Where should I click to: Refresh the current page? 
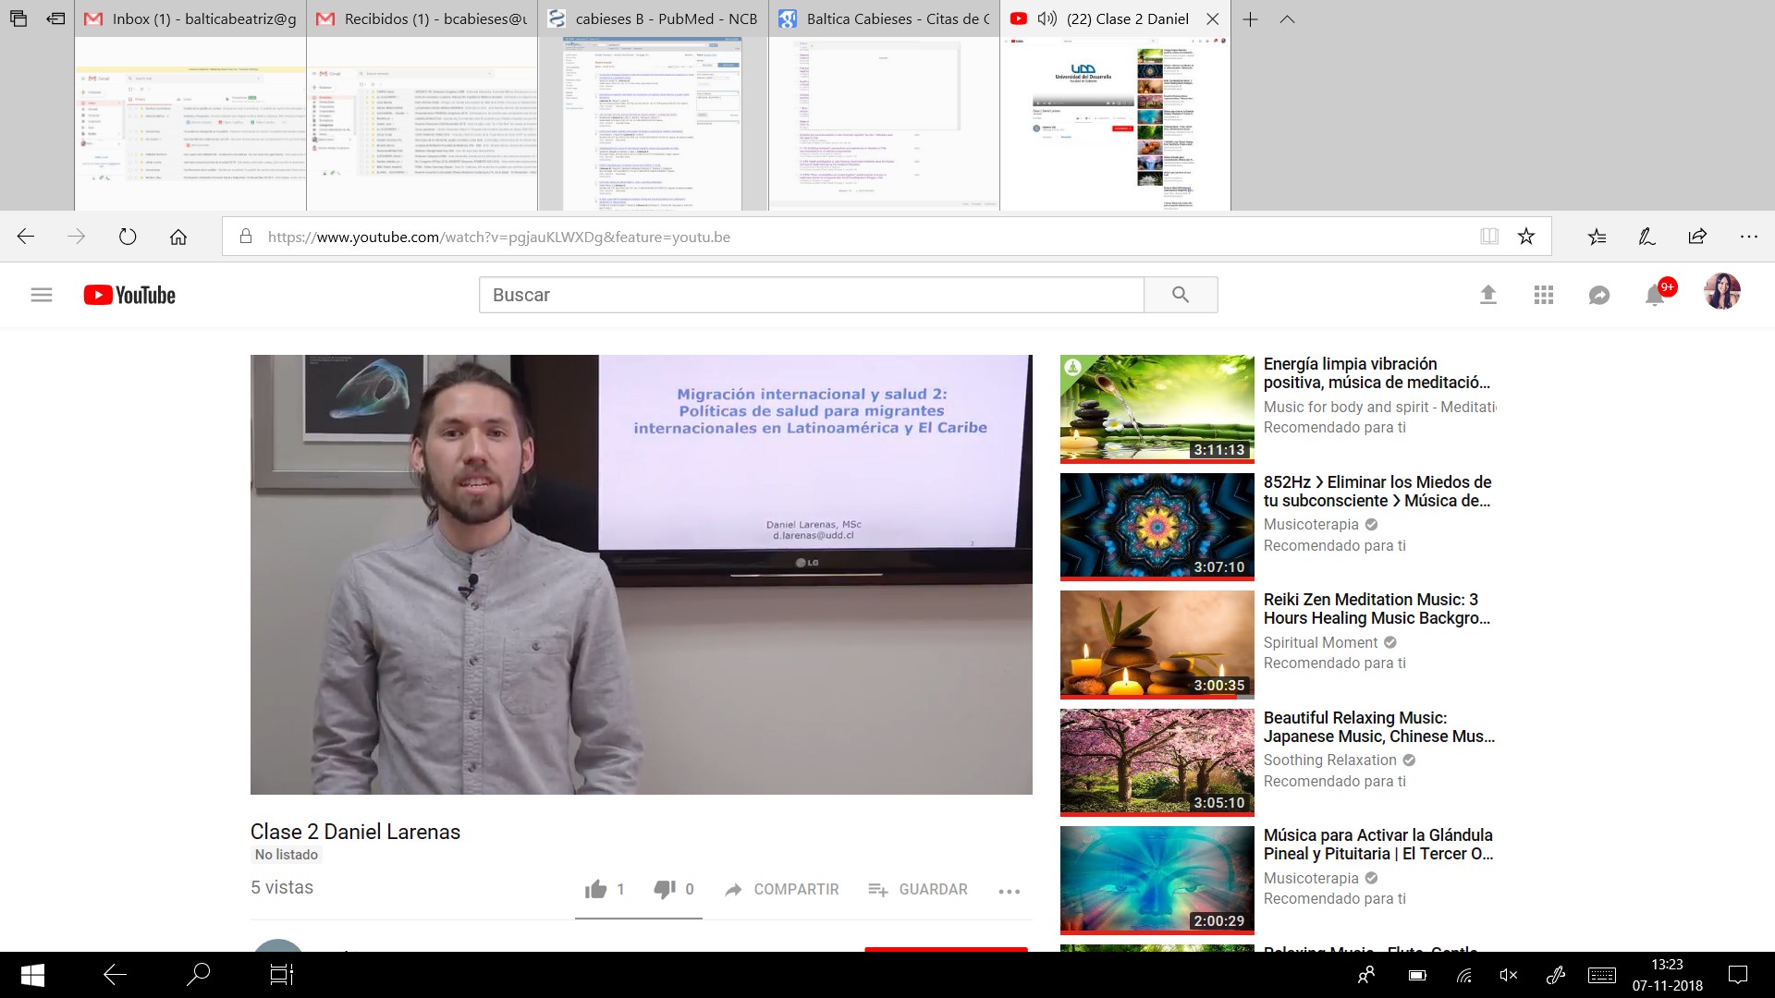point(128,237)
